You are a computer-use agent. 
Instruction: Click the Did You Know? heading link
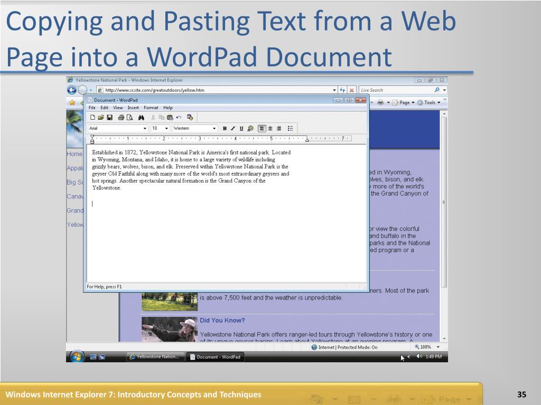pyautogui.click(x=222, y=320)
